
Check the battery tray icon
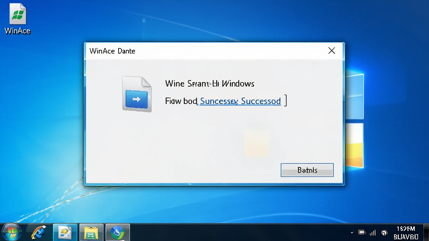tap(362, 233)
